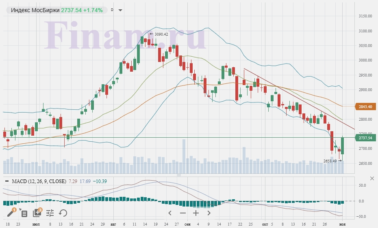The width and height of the screenshot is (378, 228).
Task: Open chart settings sliders icon
Action: point(50,213)
